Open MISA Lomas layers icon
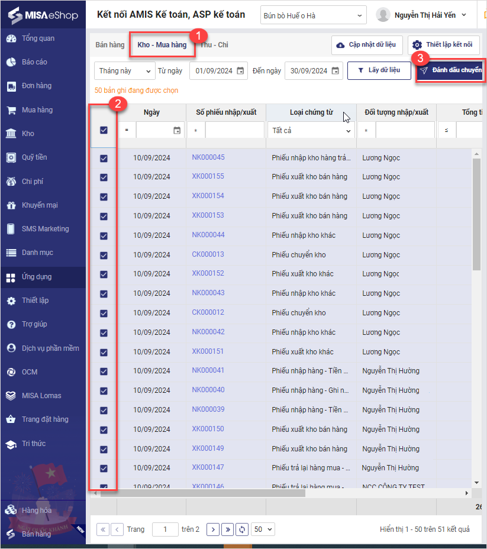 point(11,396)
